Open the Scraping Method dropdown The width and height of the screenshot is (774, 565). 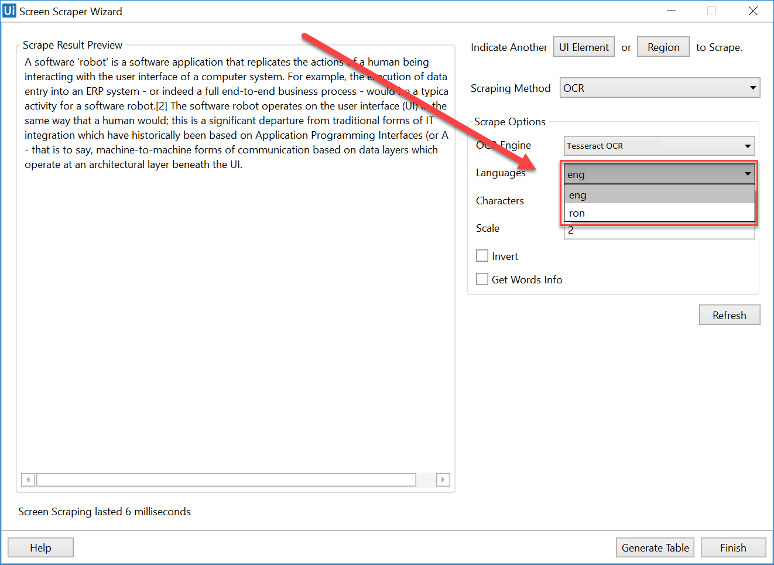pos(660,88)
